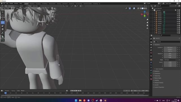Click the Windows Start button
The width and height of the screenshot is (181, 102).
[x=76, y=100]
